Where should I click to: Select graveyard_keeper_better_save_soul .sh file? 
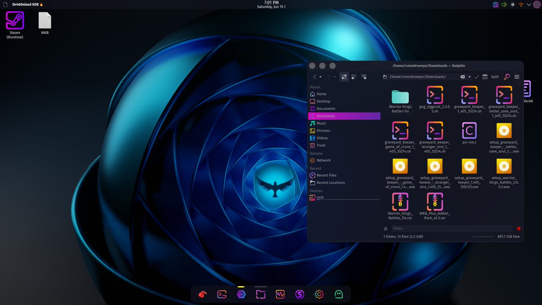click(504, 102)
